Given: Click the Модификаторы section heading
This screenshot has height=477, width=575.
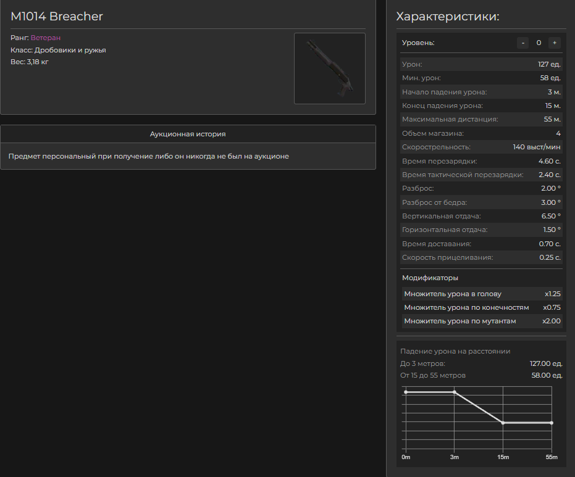Looking at the screenshot, I should (x=430, y=278).
